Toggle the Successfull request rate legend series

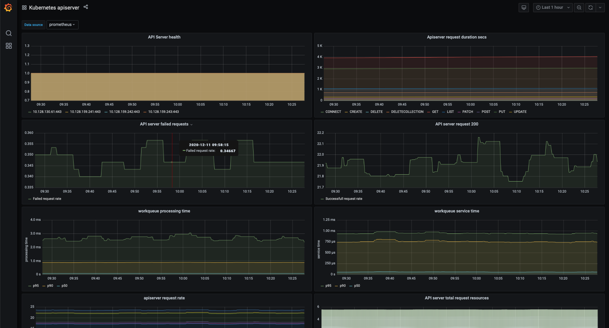344,199
